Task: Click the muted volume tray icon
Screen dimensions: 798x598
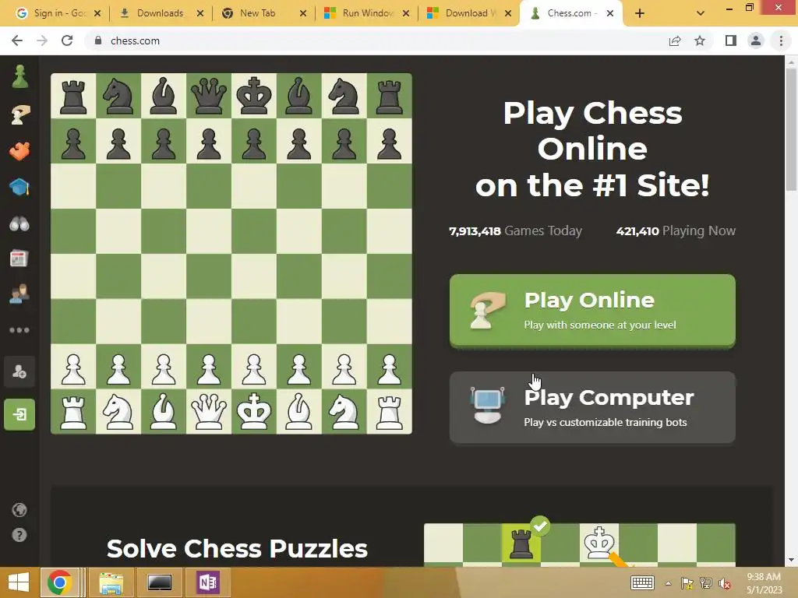Action: tap(724, 583)
